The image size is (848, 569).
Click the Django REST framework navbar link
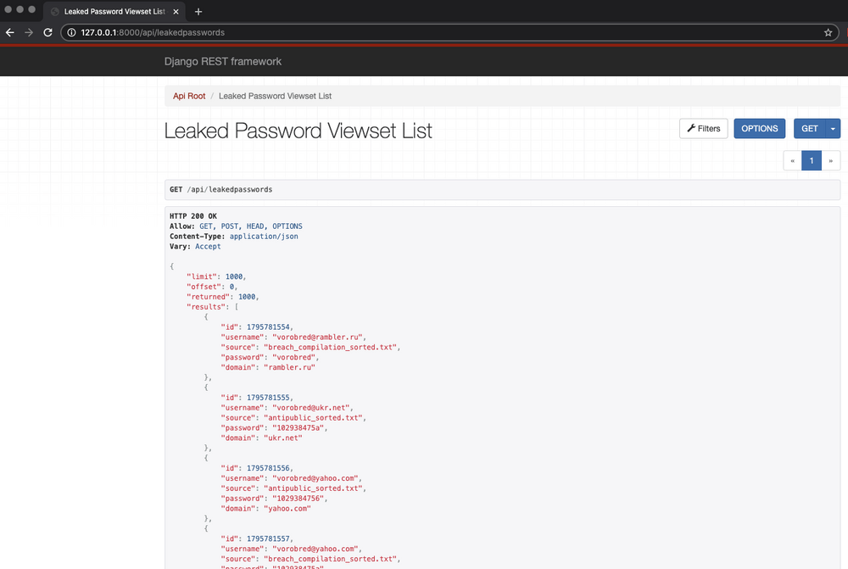click(222, 61)
